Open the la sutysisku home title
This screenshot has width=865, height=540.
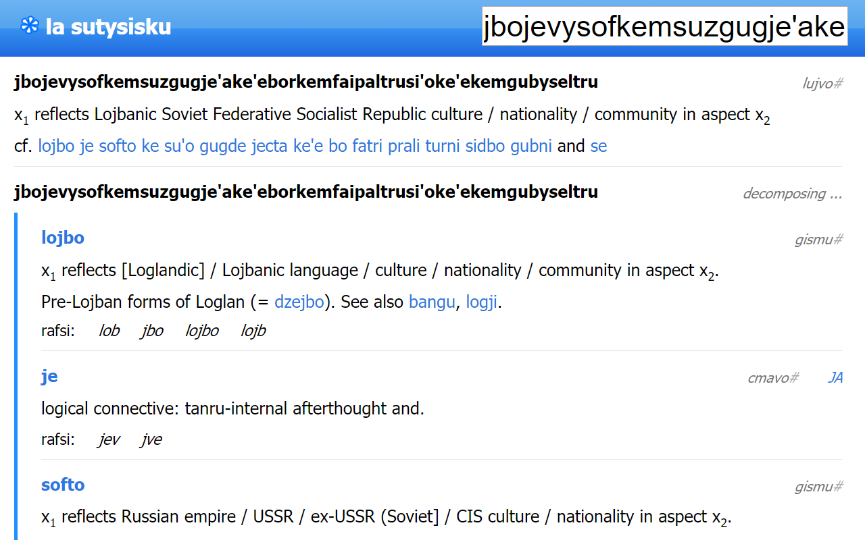coord(108,27)
